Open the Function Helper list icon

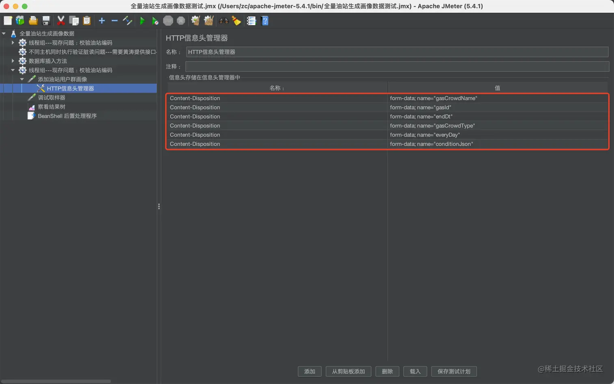point(251,21)
